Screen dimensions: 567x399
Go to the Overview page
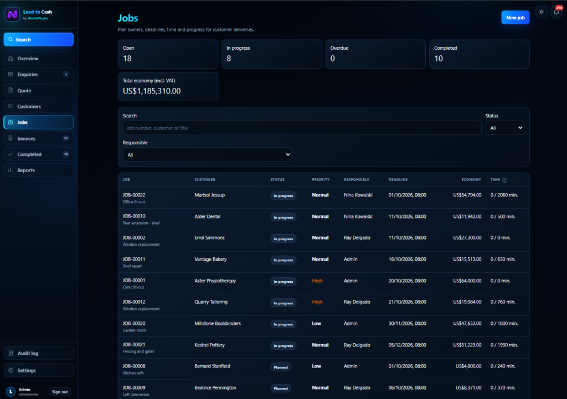pyautogui.click(x=39, y=59)
